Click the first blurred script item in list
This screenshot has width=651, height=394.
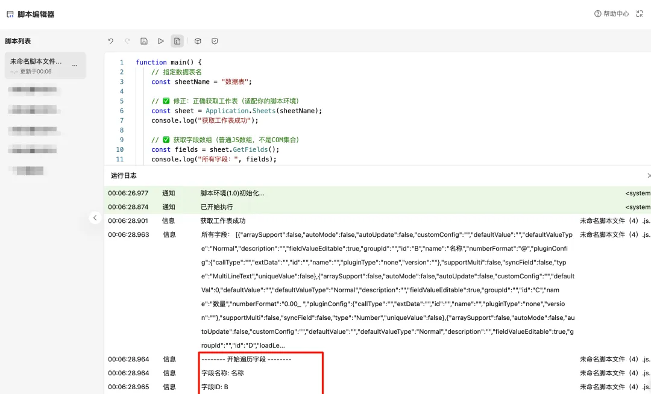point(33,90)
